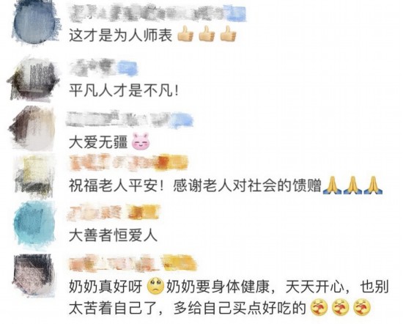Select the comment text 大善者恒爱人
403x324 pixels.
click(113, 235)
